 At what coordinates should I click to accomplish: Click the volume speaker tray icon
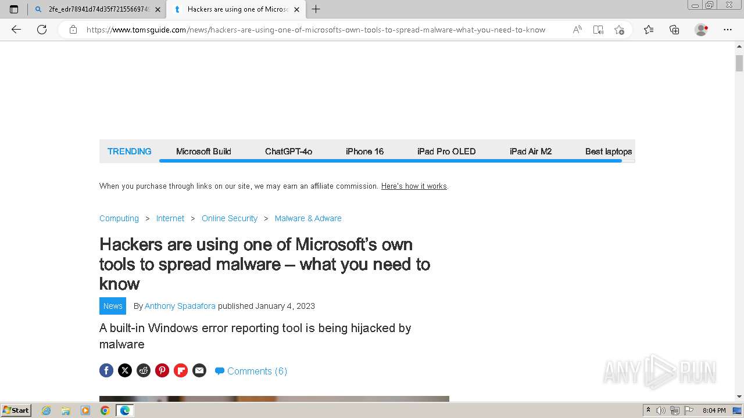(x=661, y=410)
